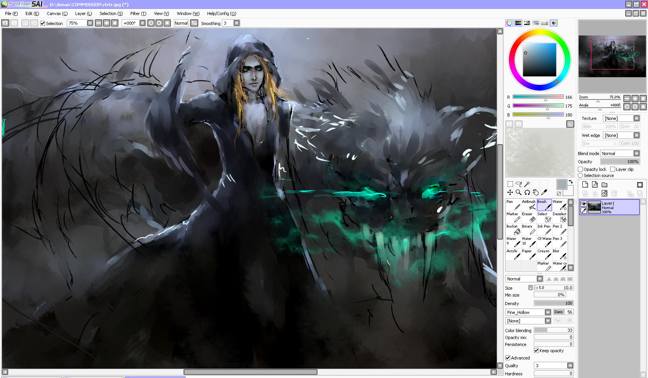Select the Zoom magnifier tool

pyautogui.click(x=518, y=192)
